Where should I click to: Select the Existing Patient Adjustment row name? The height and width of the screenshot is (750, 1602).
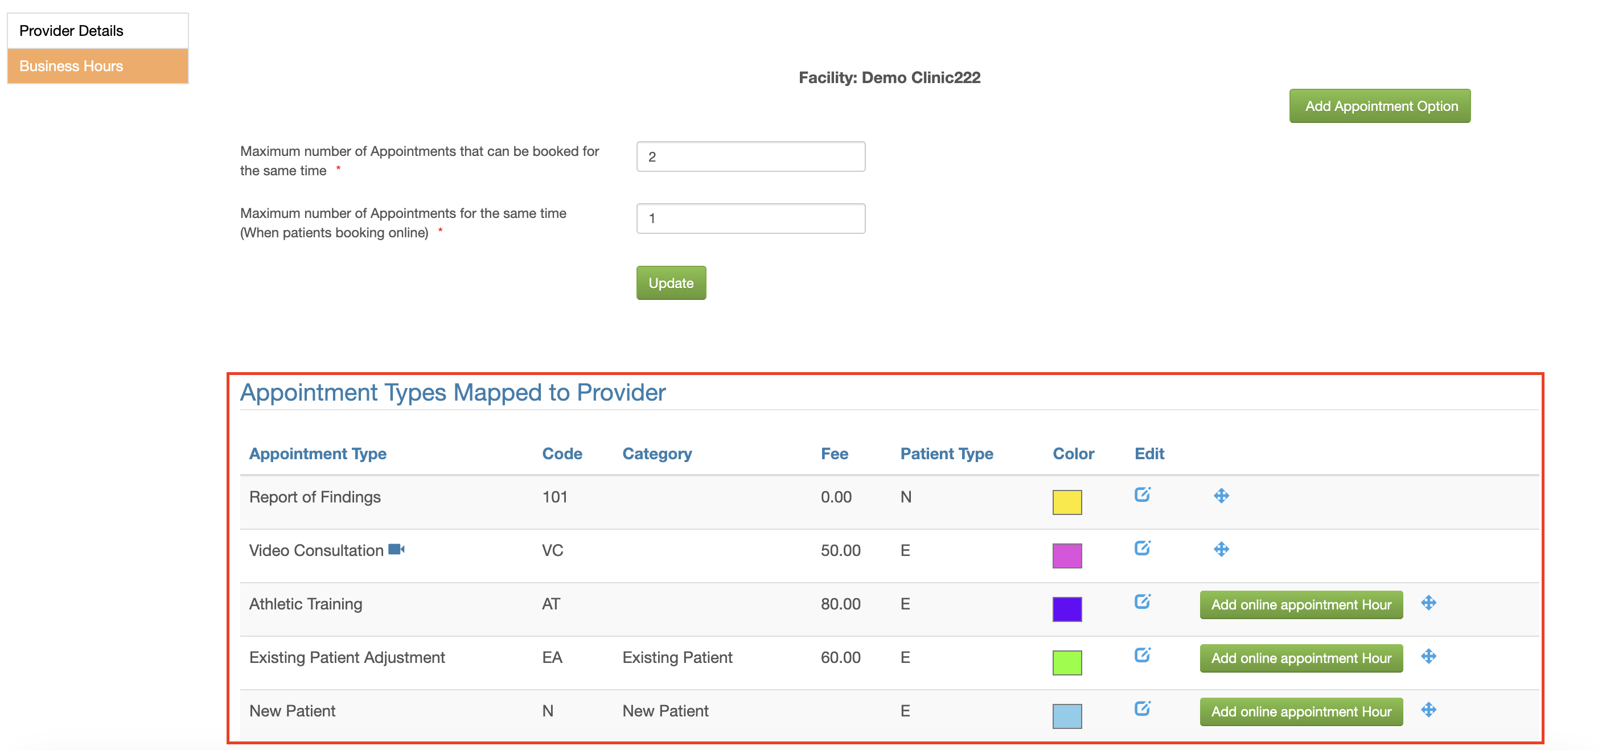point(347,657)
